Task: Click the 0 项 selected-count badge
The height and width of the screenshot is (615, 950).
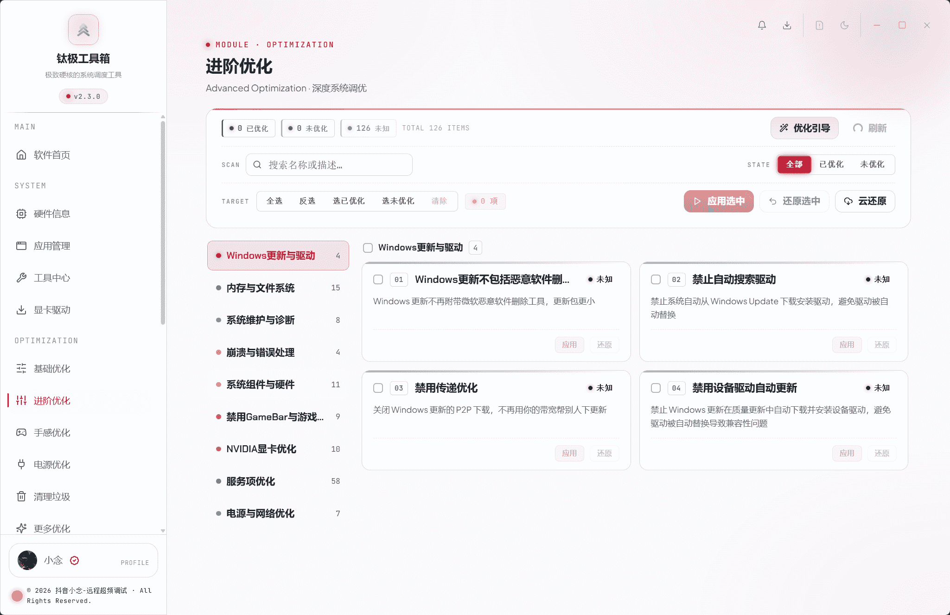Action: [485, 201]
